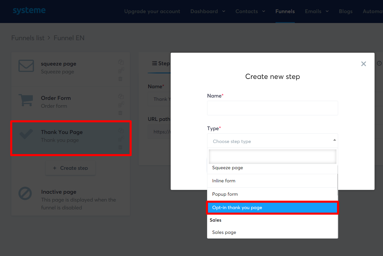Navigate to Blogs in the top menu
Viewport: 383px width, 256px height.
coord(345,11)
